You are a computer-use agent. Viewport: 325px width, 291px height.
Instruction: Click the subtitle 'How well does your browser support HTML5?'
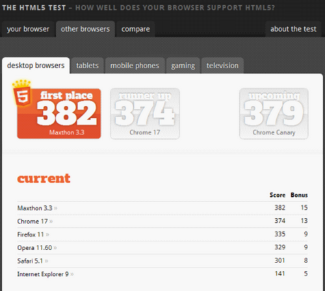point(175,8)
